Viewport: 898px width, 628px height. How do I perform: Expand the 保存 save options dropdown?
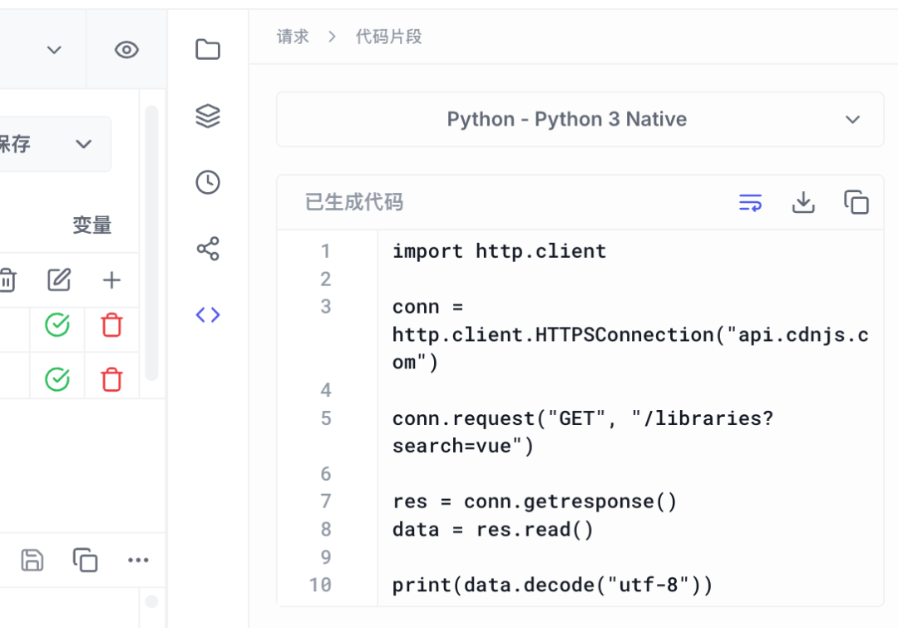[x=83, y=144]
